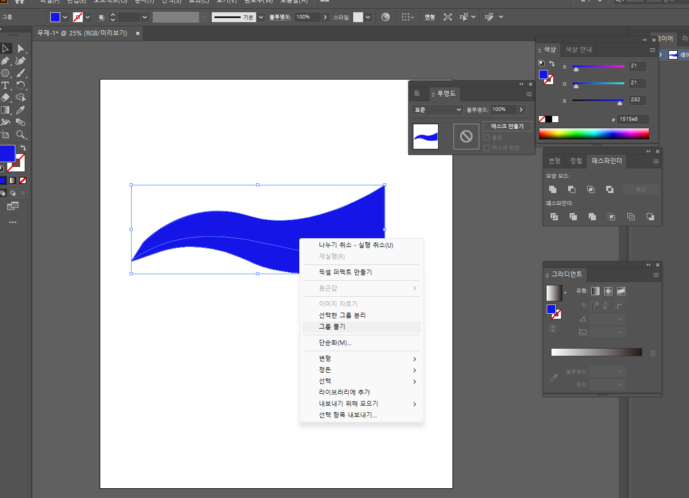Select the Paintbrush tool

coord(21,73)
